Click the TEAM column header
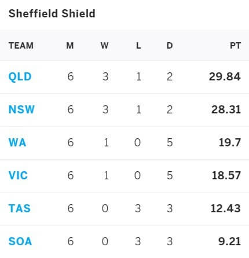Screen dimensions: 249x258 (x=21, y=46)
